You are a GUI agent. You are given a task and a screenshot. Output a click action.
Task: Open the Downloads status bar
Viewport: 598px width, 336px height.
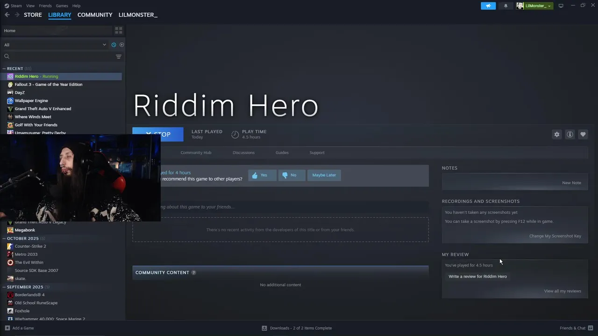click(x=297, y=328)
